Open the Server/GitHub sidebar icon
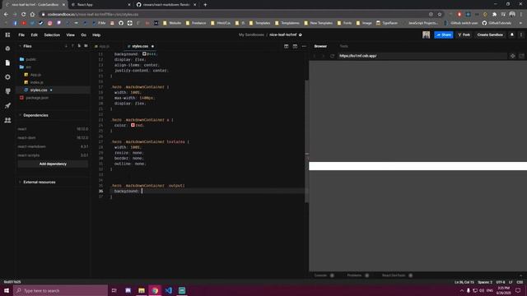Image resolution: width=527 pixels, height=296 pixels. click(7, 91)
